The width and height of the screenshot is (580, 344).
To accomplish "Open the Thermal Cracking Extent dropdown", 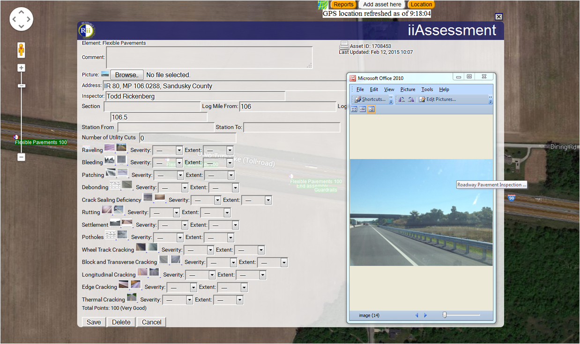I will point(228,299).
